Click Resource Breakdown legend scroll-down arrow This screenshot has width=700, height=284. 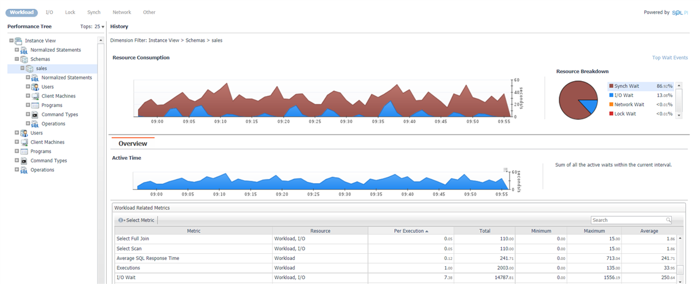679,116
